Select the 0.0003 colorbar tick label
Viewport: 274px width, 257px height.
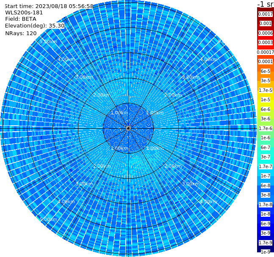[266, 42]
